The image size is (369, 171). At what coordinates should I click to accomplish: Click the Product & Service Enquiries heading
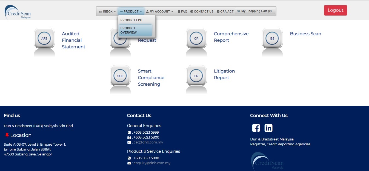[x=153, y=151]
